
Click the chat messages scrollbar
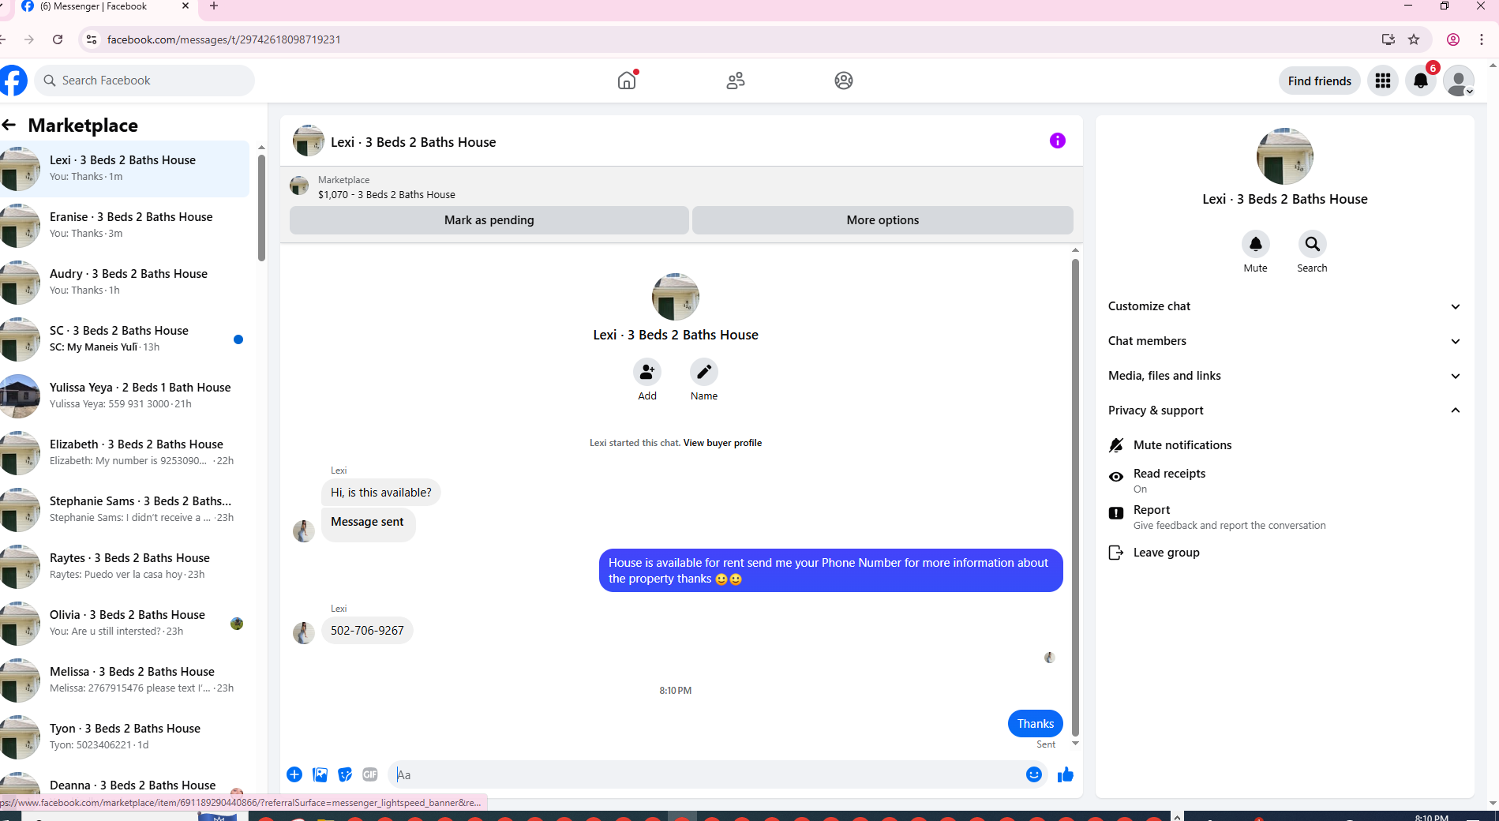(x=1075, y=497)
